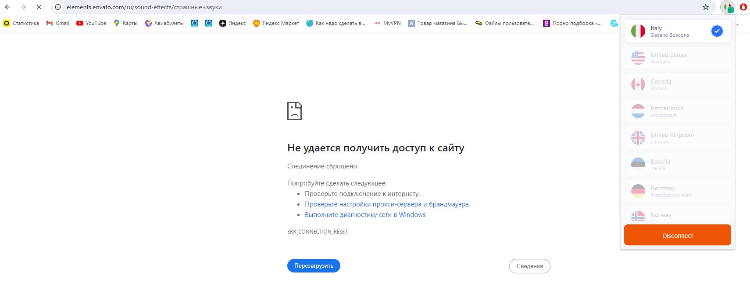Open the proxy and firewall settings link

pyautogui.click(x=386, y=204)
